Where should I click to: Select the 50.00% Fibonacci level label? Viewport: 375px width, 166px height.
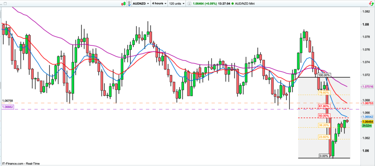[x=324, y=116]
